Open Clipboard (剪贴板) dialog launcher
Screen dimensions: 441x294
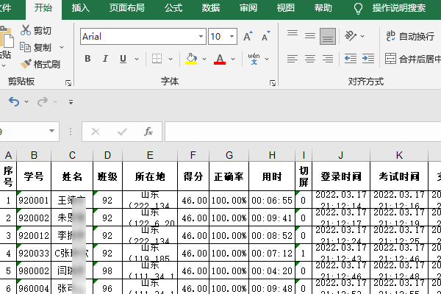(x=68, y=83)
